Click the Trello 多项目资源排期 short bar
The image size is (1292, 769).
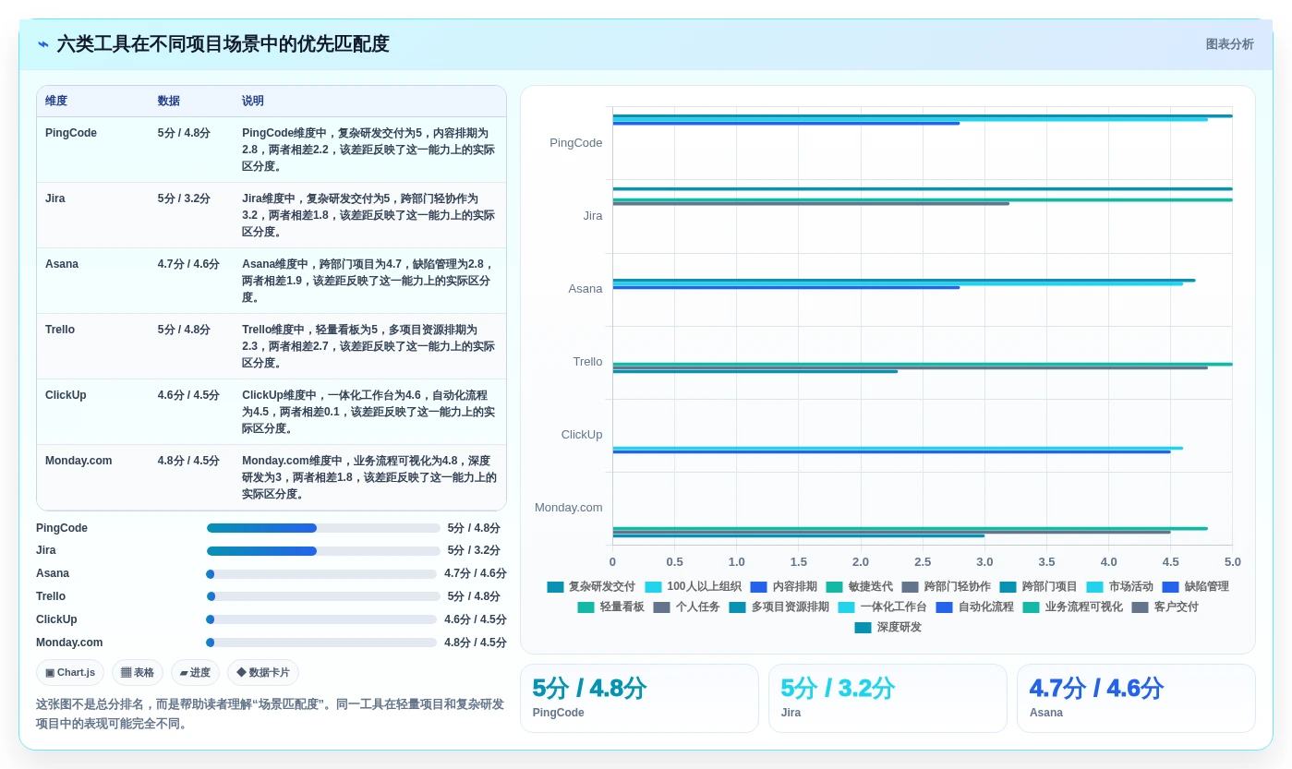point(755,372)
